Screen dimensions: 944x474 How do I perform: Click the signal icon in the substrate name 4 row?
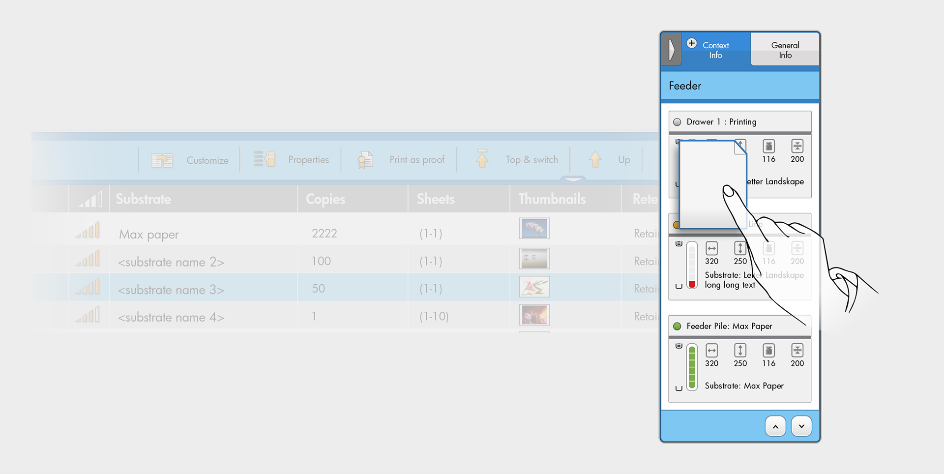click(88, 314)
